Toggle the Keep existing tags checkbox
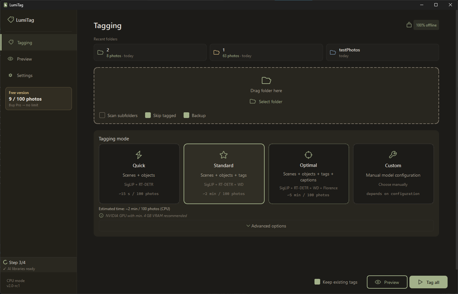The height and width of the screenshot is (294, 458). 317,282
